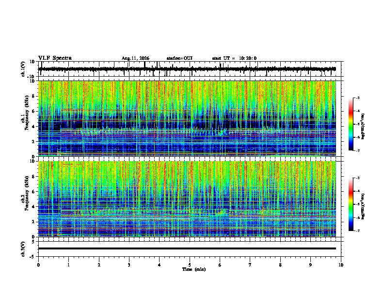Click the "8" kHz tick on ch.1 spectrogram

pos(33,96)
